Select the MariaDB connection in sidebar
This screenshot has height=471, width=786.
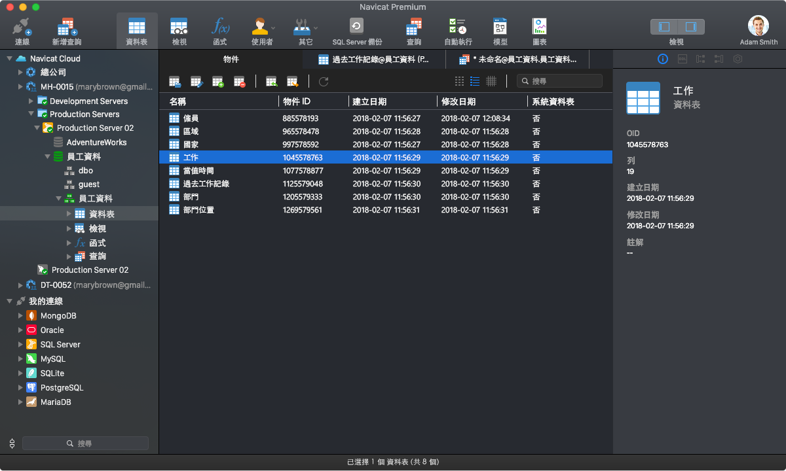pos(79,402)
